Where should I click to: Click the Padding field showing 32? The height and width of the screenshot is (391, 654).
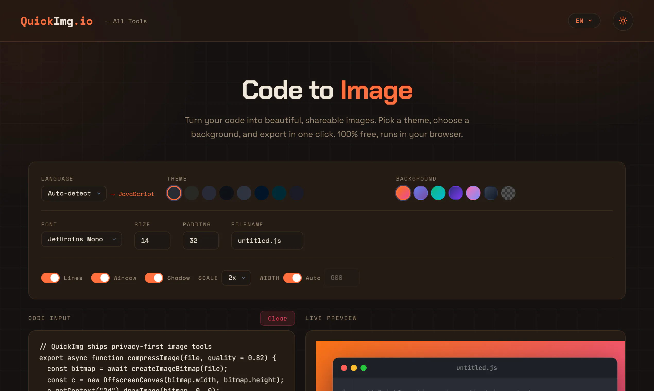[x=201, y=241]
